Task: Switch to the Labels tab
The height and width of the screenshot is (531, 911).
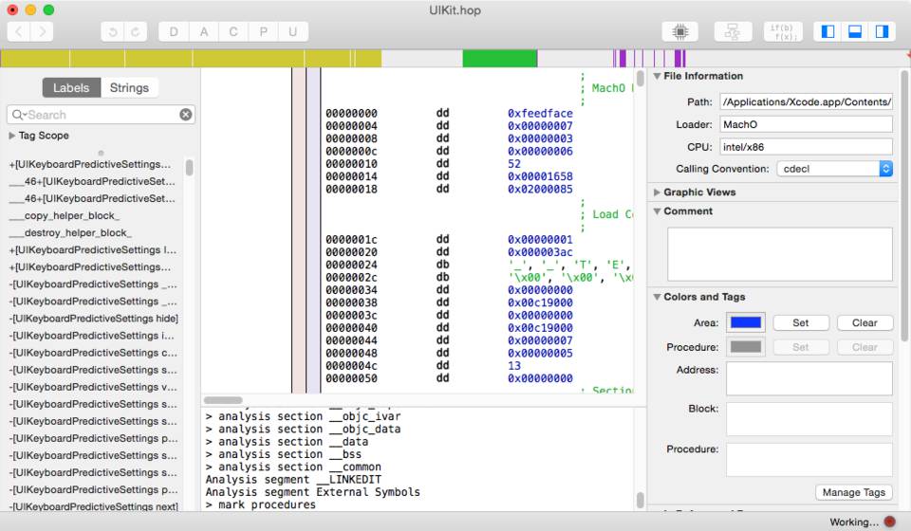Action: coord(71,87)
